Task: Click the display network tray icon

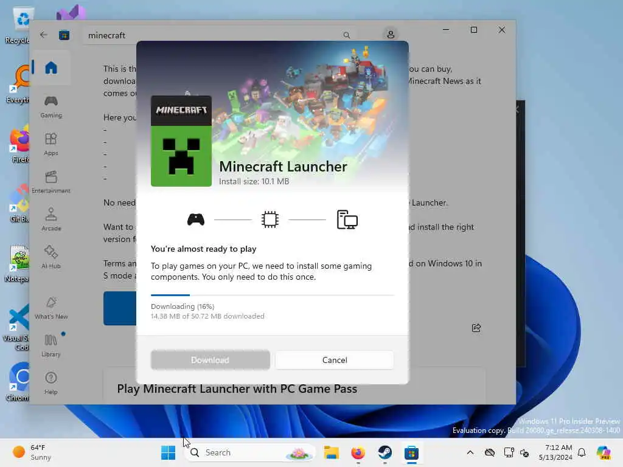Action: point(509,452)
